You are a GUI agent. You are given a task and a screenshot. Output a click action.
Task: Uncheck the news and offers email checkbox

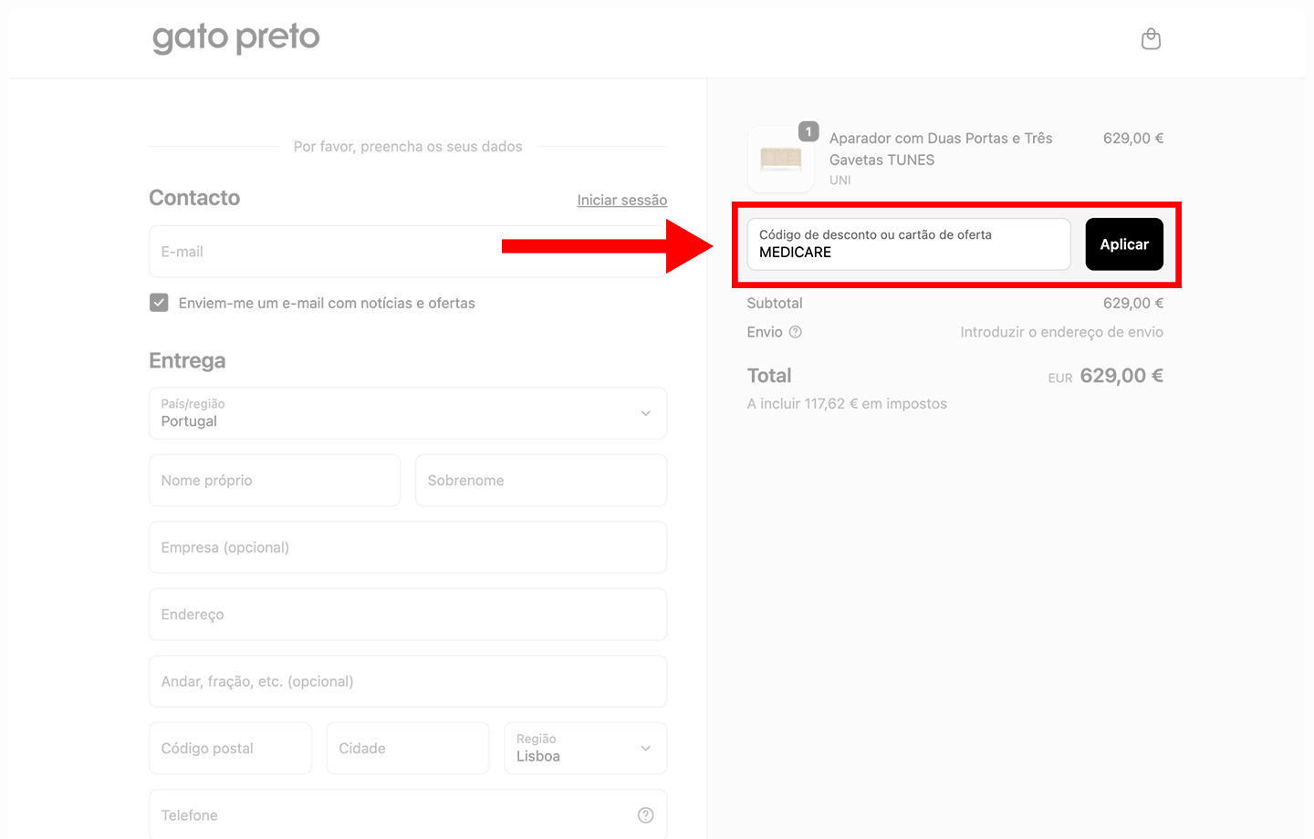pyautogui.click(x=159, y=303)
